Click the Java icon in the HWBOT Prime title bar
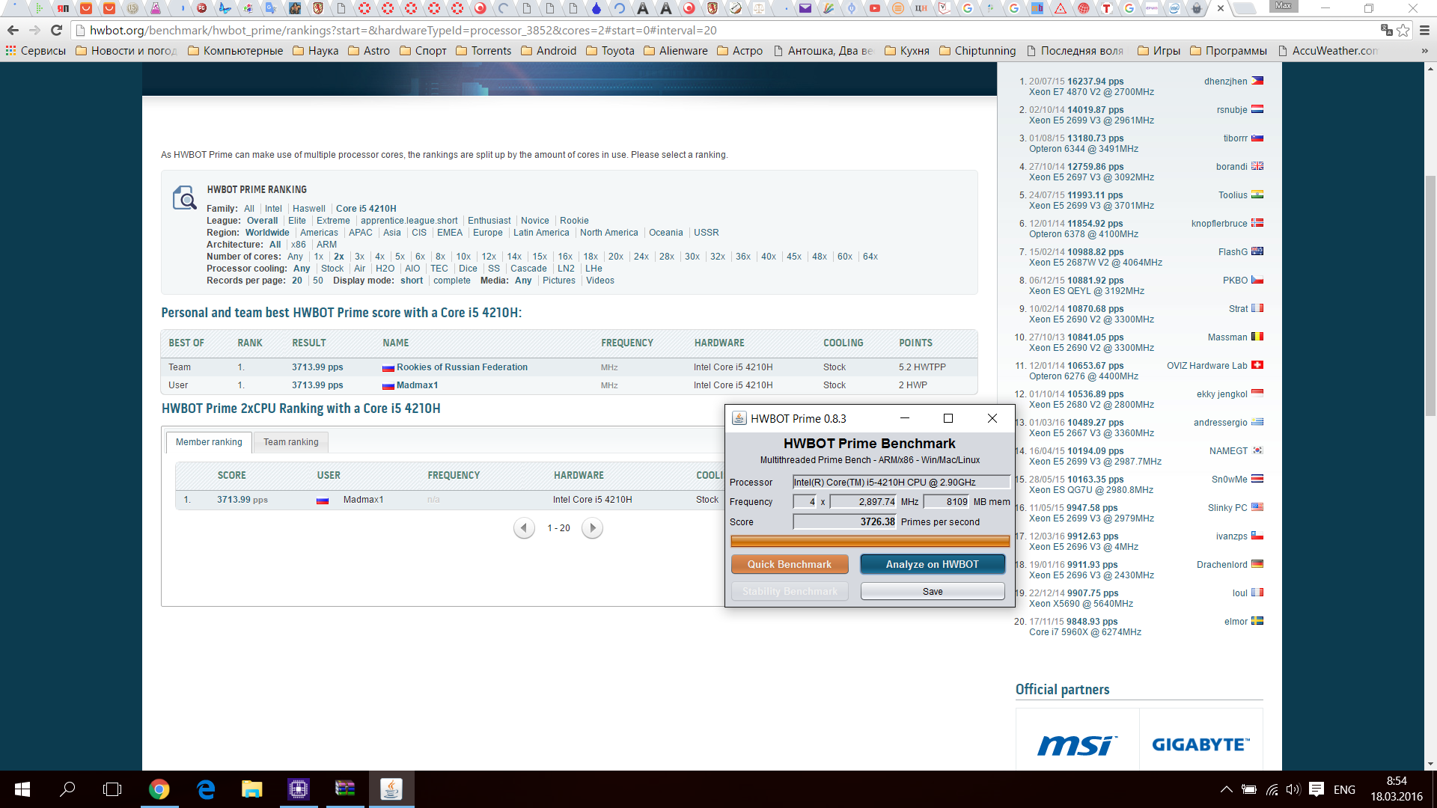The width and height of the screenshot is (1437, 808). tap(739, 418)
